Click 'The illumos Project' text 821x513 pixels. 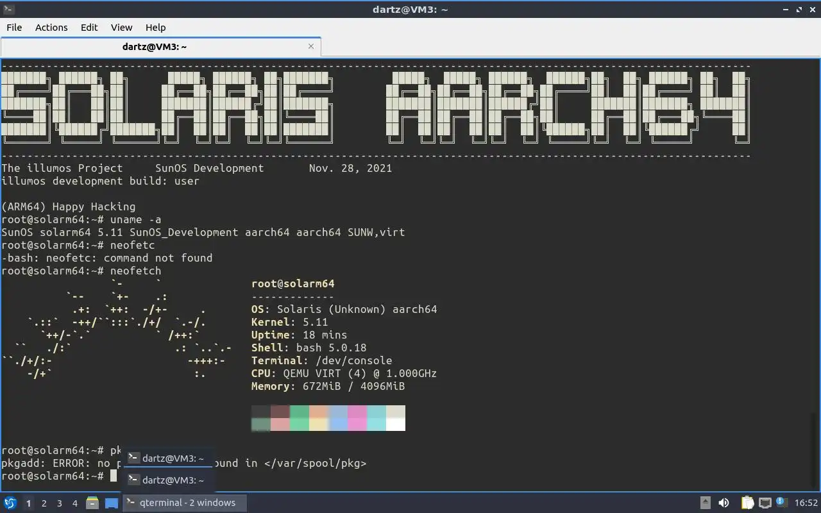point(62,168)
